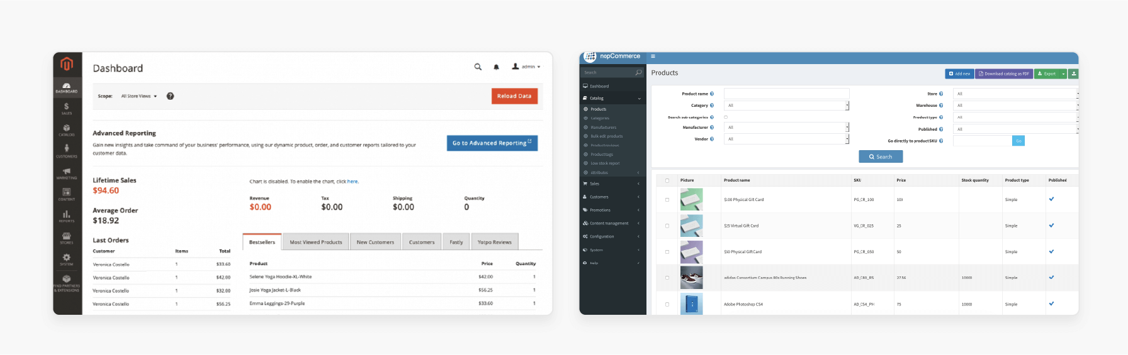Click the Magento header search magnifier icon
This screenshot has height=355, width=1128.
(x=478, y=67)
